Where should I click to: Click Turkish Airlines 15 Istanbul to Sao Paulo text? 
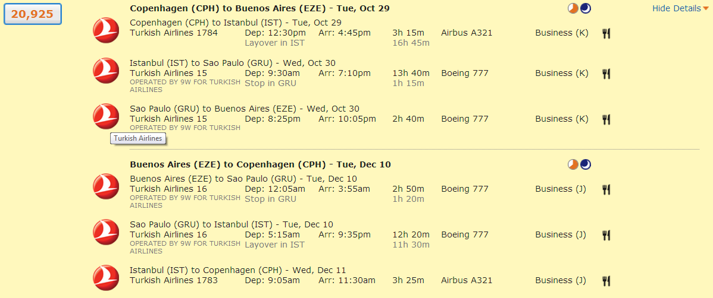[168, 73]
